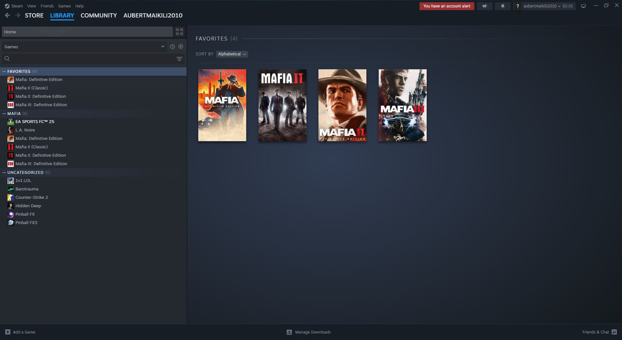Open the Steam menu

[17, 6]
